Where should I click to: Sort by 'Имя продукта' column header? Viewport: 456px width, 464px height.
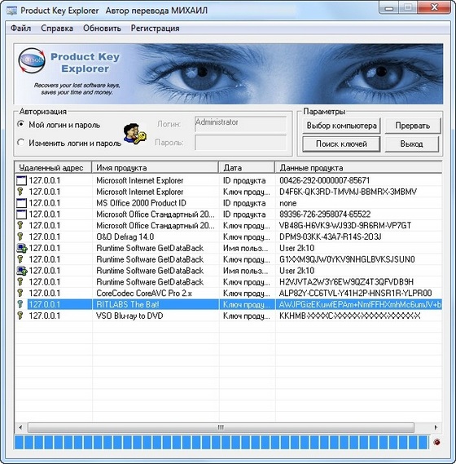pos(156,168)
